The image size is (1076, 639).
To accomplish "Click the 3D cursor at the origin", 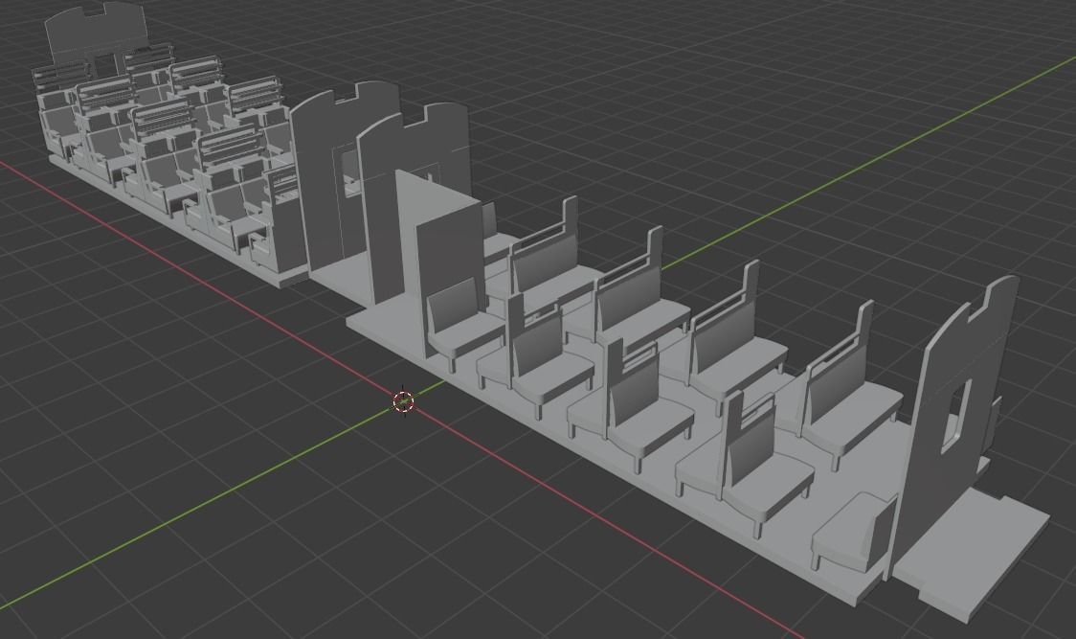I will (404, 401).
